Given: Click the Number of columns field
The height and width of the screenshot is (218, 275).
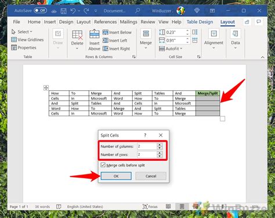Looking at the screenshot, I should click(147, 146).
